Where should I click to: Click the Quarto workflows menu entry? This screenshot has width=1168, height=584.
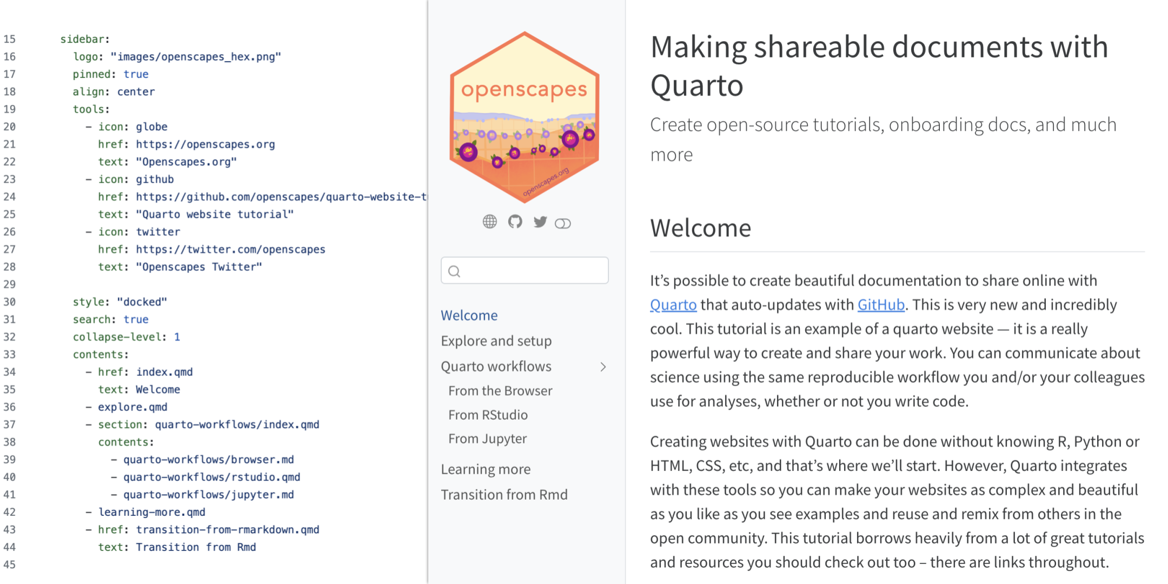[495, 367]
